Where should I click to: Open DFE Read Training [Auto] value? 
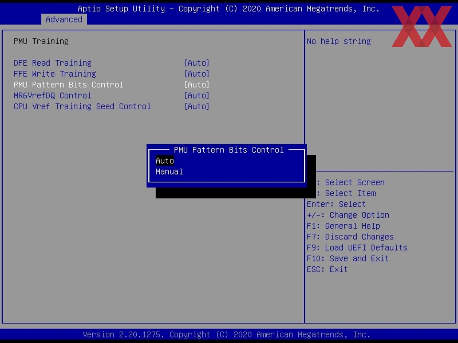tap(197, 63)
